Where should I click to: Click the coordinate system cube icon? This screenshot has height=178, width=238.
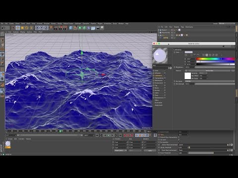click(x=51, y=28)
